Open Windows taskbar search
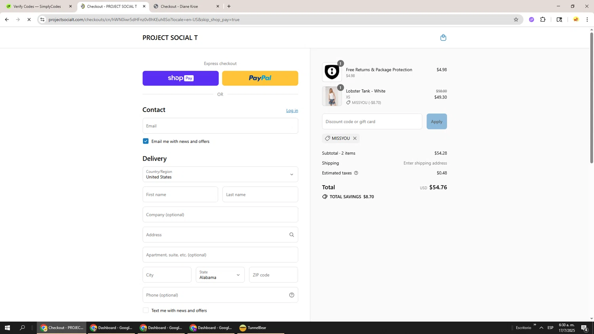594x334 pixels. 22,328
